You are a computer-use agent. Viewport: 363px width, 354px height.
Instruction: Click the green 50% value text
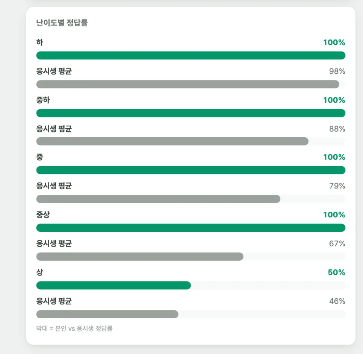pyautogui.click(x=336, y=272)
